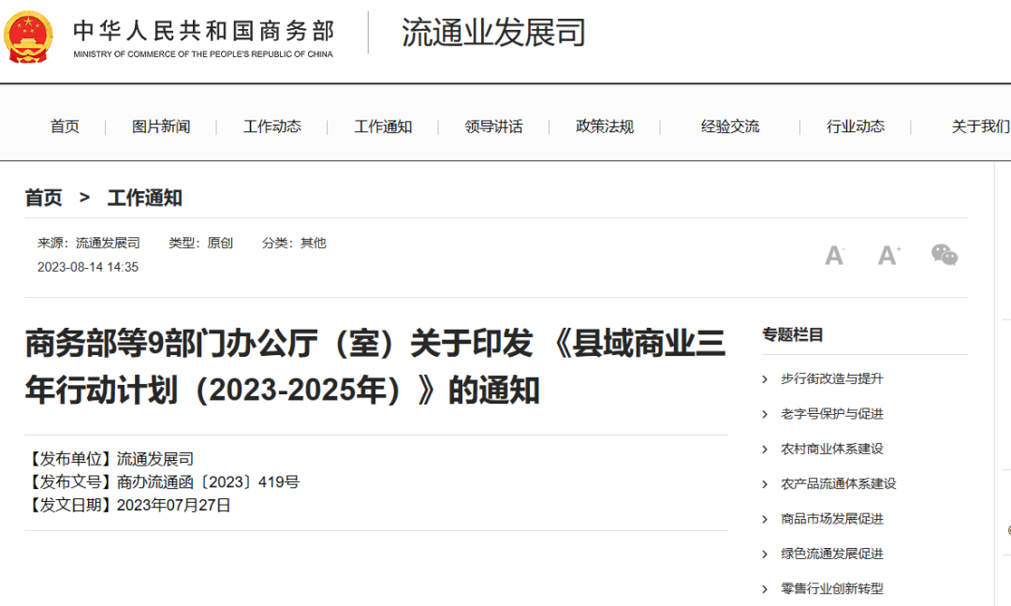Click the publish time 2023-08-14 14:35
1011x606 pixels.
tap(88, 267)
